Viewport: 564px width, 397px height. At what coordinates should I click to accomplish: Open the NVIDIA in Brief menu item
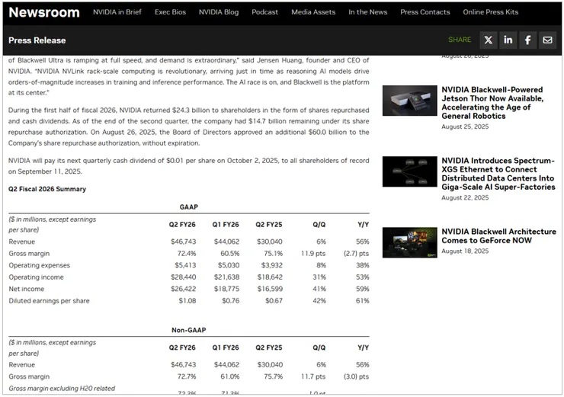117,12
